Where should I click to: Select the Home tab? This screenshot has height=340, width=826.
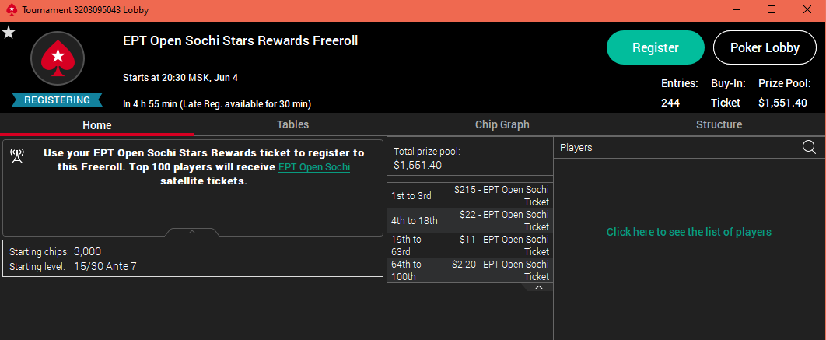[x=97, y=125]
